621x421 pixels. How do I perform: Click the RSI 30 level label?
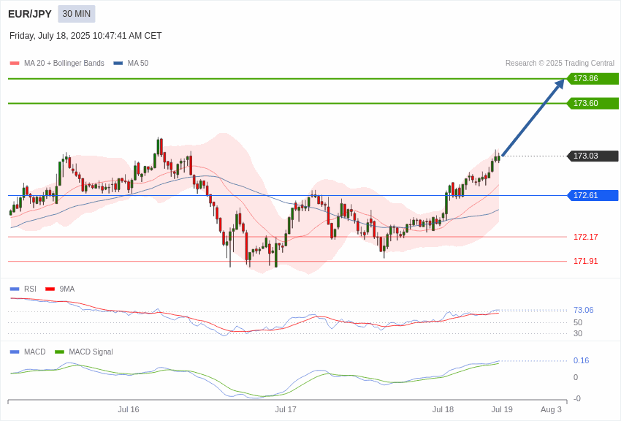(578, 333)
